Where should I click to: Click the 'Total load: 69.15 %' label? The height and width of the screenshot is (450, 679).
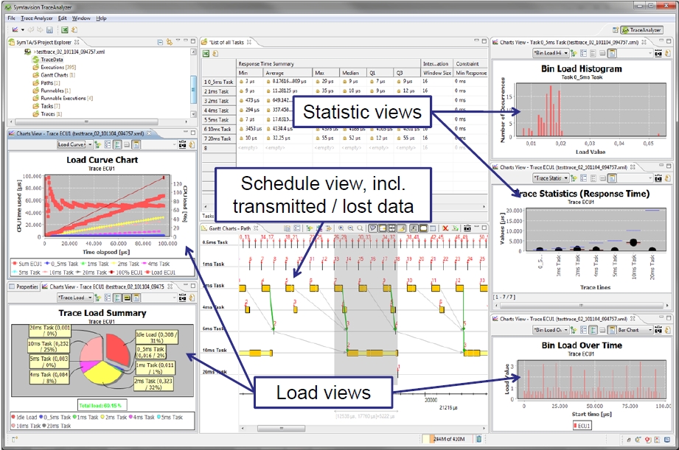pyautogui.click(x=102, y=405)
